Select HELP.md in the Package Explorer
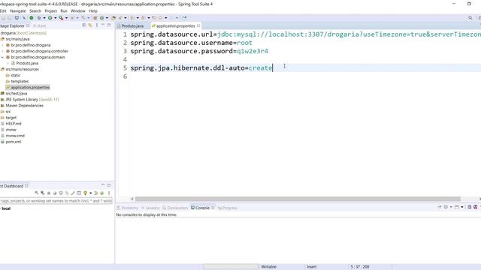 [14, 124]
